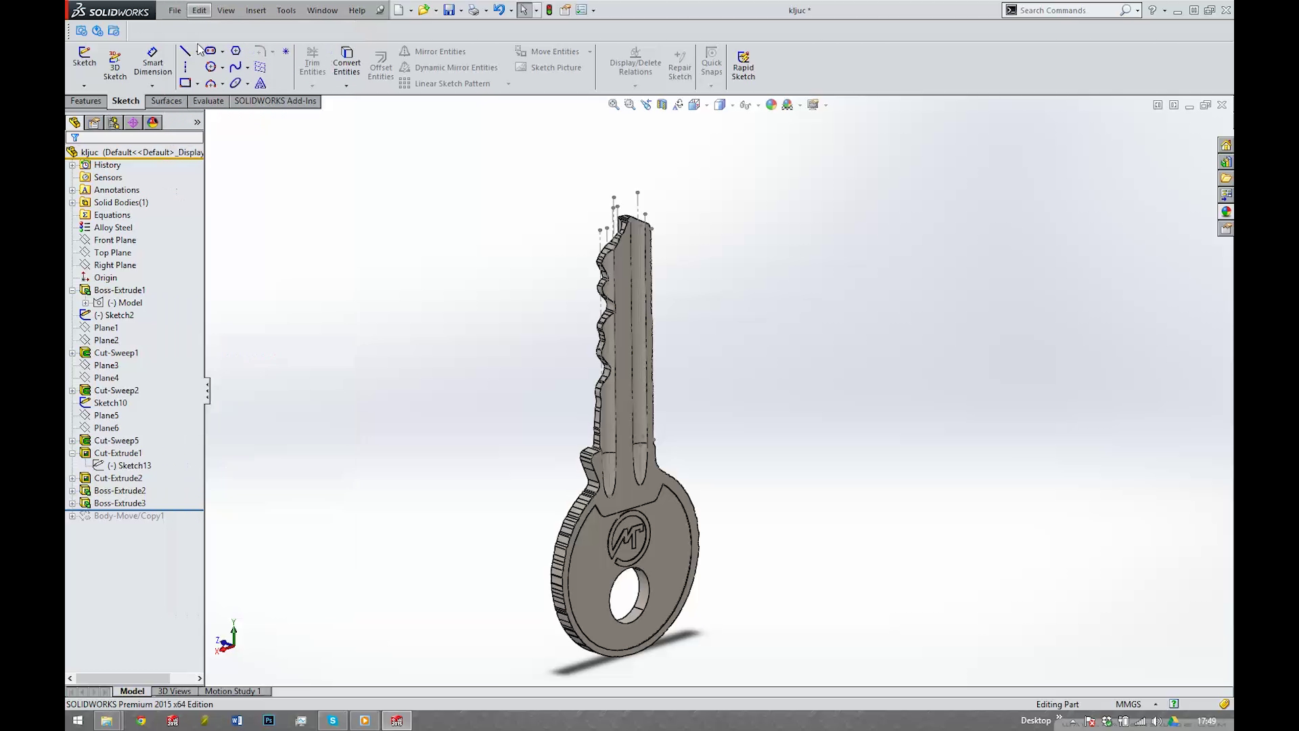1299x731 pixels.
Task: Open the View Orientation dropdown arrow
Action: (706, 105)
